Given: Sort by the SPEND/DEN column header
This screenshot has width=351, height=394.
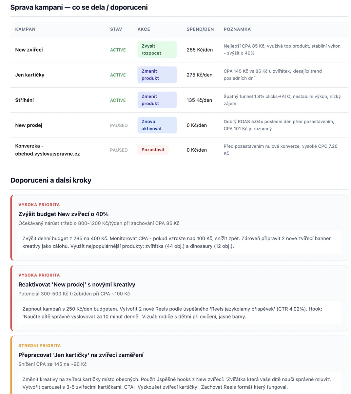Looking at the screenshot, I should click(200, 29).
